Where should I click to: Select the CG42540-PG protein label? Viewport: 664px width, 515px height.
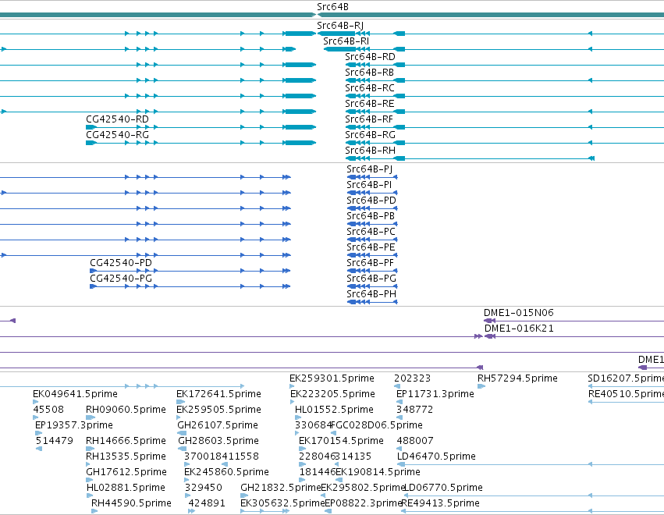(121, 279)
